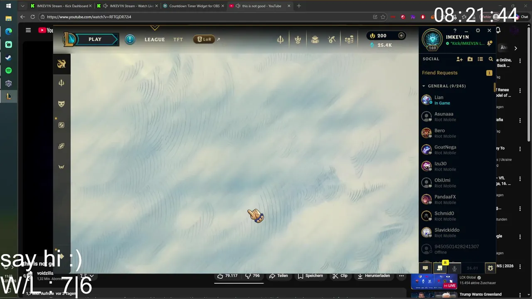Open the Clash trident icon in top navigation
This screenshot has height=299, width=532.
[x=281, y=39]
